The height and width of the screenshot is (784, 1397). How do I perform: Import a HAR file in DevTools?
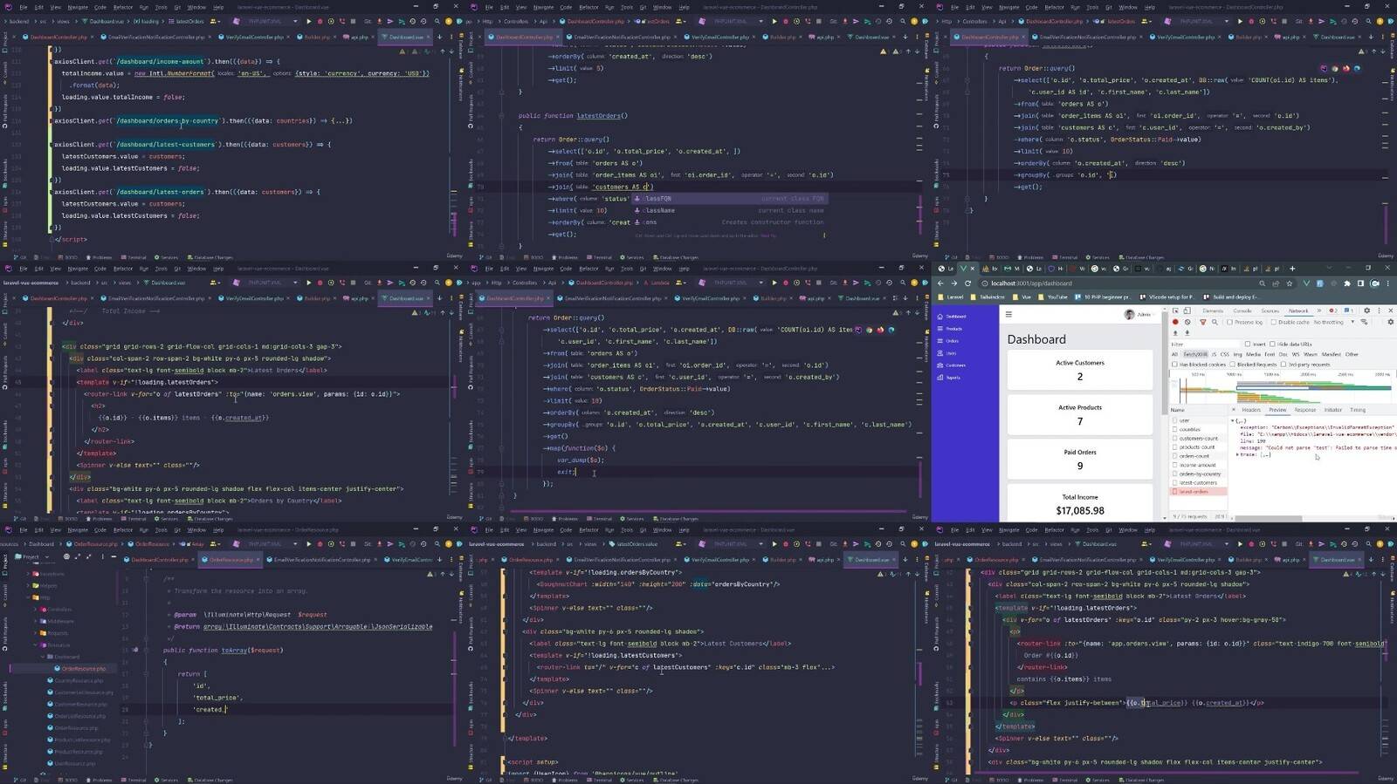(x=1175, y=332)
